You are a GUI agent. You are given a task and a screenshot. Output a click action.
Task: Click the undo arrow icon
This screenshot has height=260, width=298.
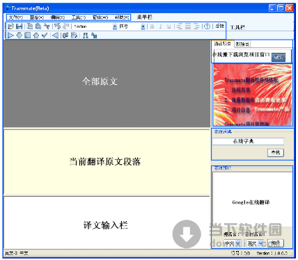tap(57, 26)
